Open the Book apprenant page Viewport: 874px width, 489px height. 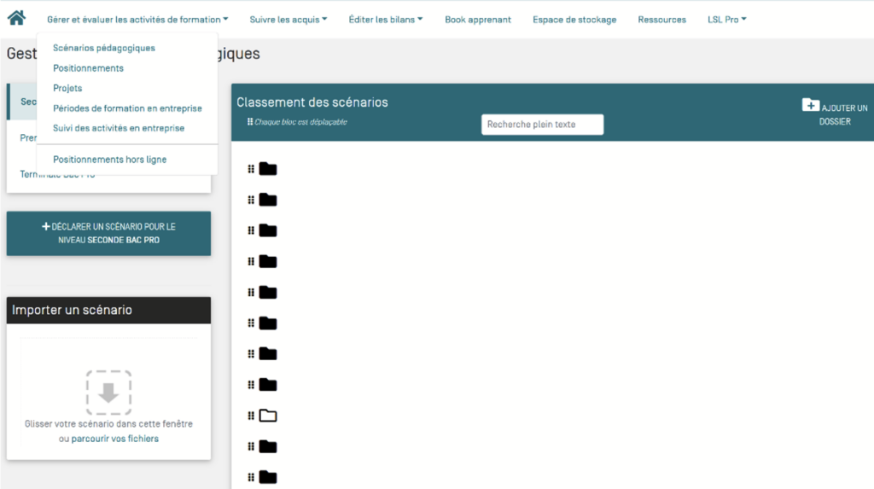click(x=477, y=20)
